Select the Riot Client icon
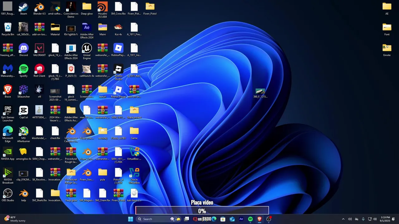Image resolution: width=399 pixels, height=224 pixels. tap(39, 71)
